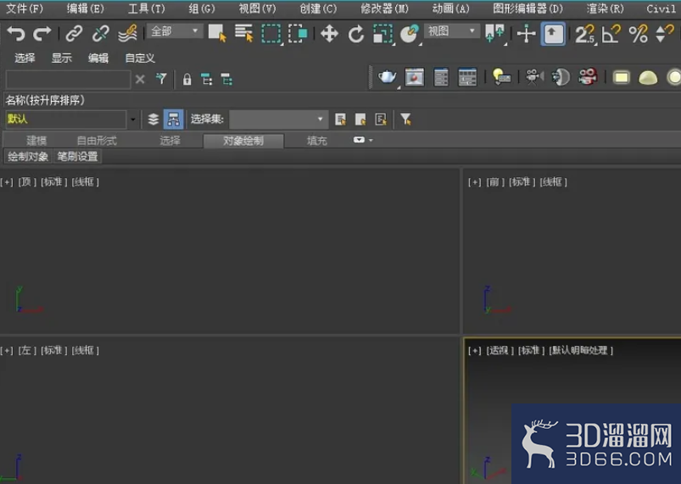Switch to the 自由形式 ribbon tab
The width and height of the screenshot is (681, 484).
97,141
